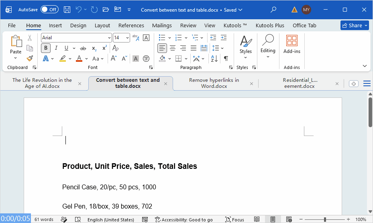Toggle AutoSave switch on
Viewport: 373px width, 223px height.
pos(49,10)
